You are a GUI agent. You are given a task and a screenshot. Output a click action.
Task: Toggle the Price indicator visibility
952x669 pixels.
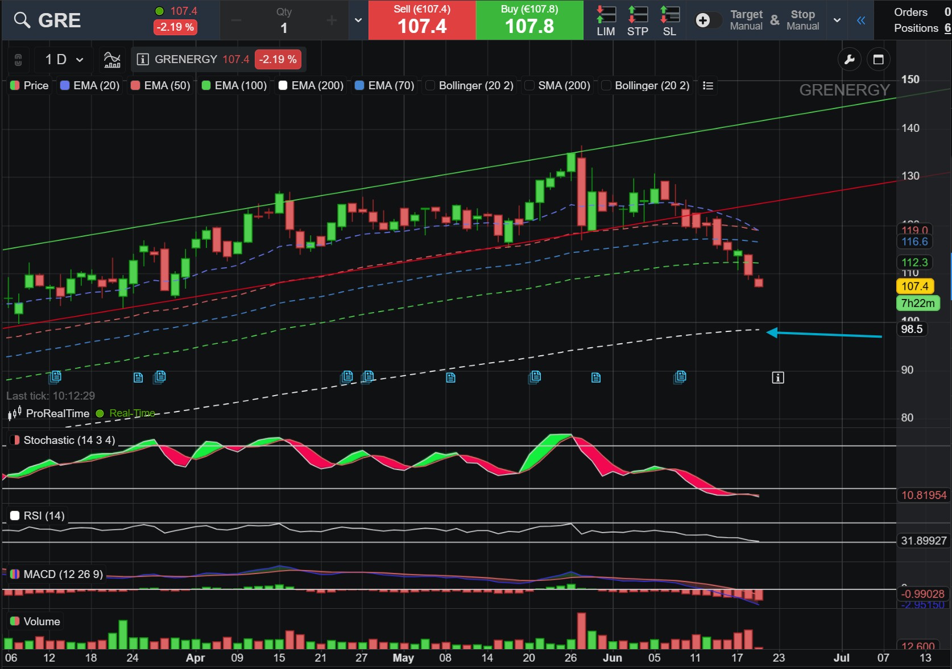click(15, 86)
